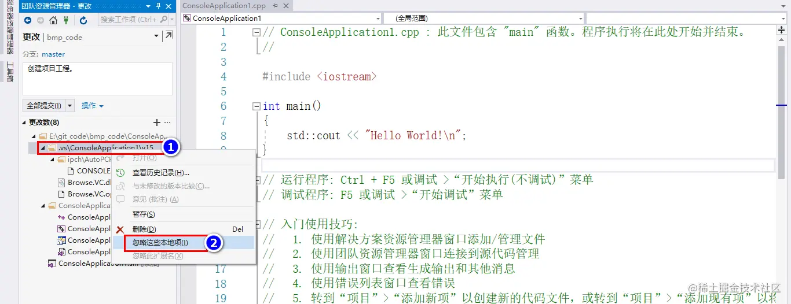This screenshot has width=791, height=304.
Task: Click the folder icon of .vs\ConsoleApplication1\v15
Action: pos(53,148)
